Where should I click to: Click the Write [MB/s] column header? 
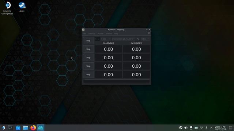tap(136, 43)
